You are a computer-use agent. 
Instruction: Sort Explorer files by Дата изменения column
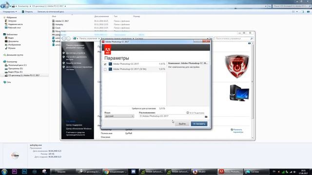pyautogui.click(x=101, y=16)
